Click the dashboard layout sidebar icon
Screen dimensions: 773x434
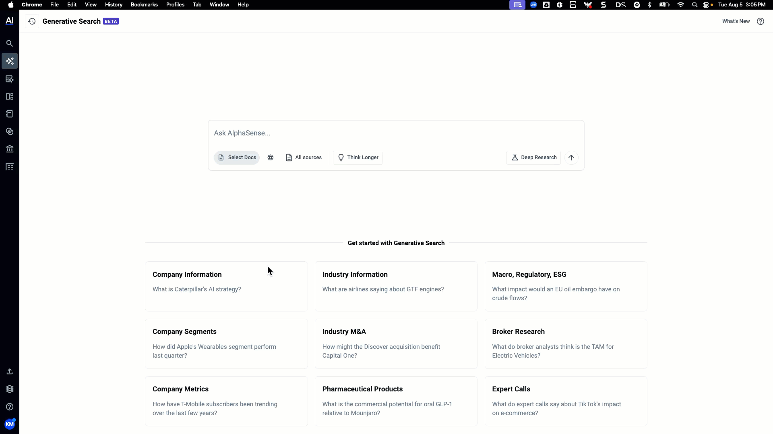pyautogui.click(x=10, y=96)
